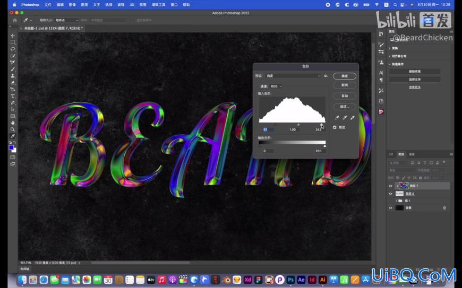462x288 pixels.
Task: Open the sample size dropdown
Action: click(66, 20)
